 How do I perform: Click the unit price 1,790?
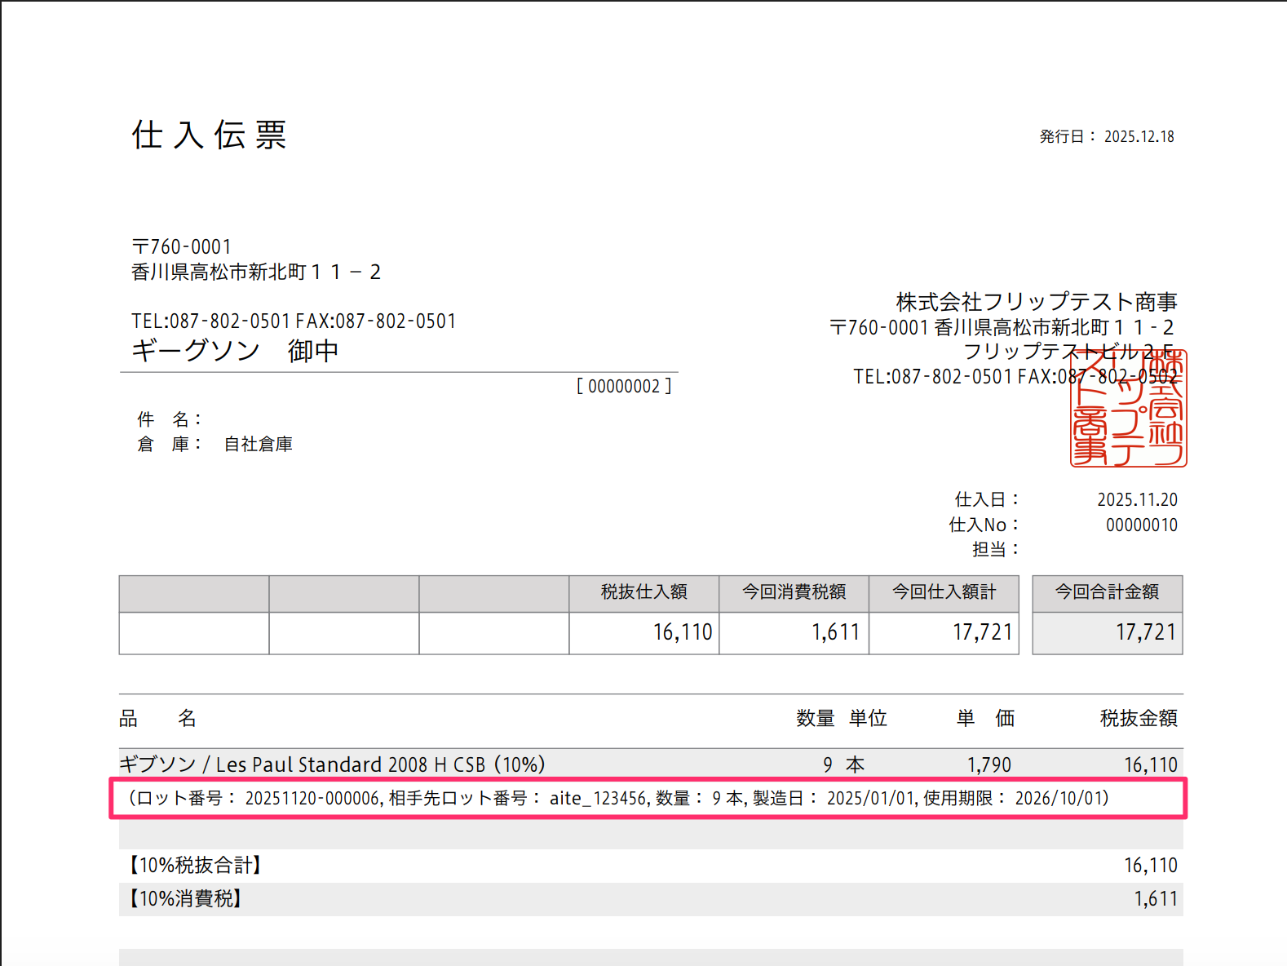988,764
